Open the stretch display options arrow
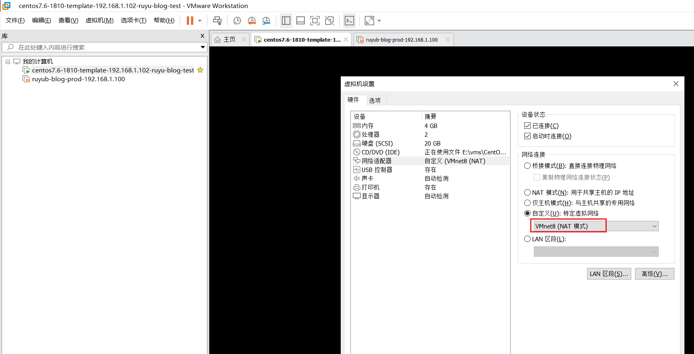Image resolution: width=694 pixels, height=354 pixels. [379, 20]
